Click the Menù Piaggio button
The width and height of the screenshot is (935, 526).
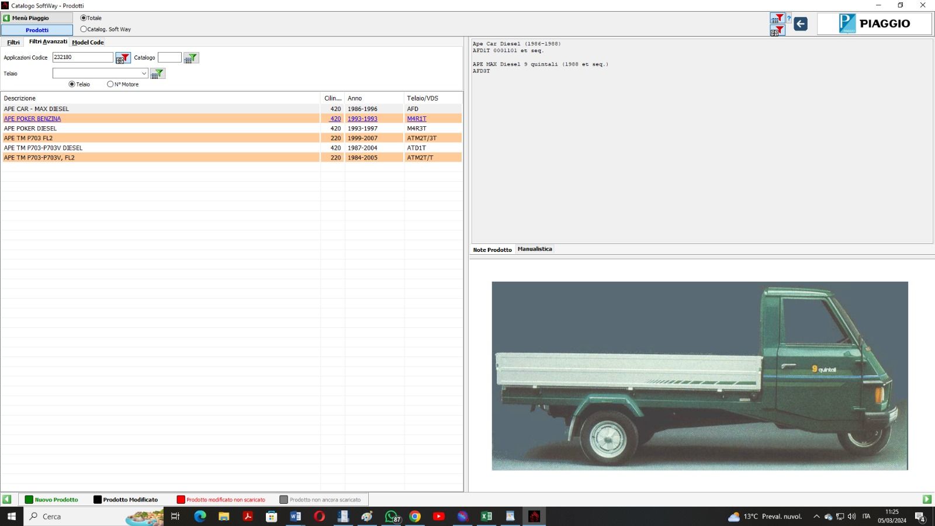(36, 18)
